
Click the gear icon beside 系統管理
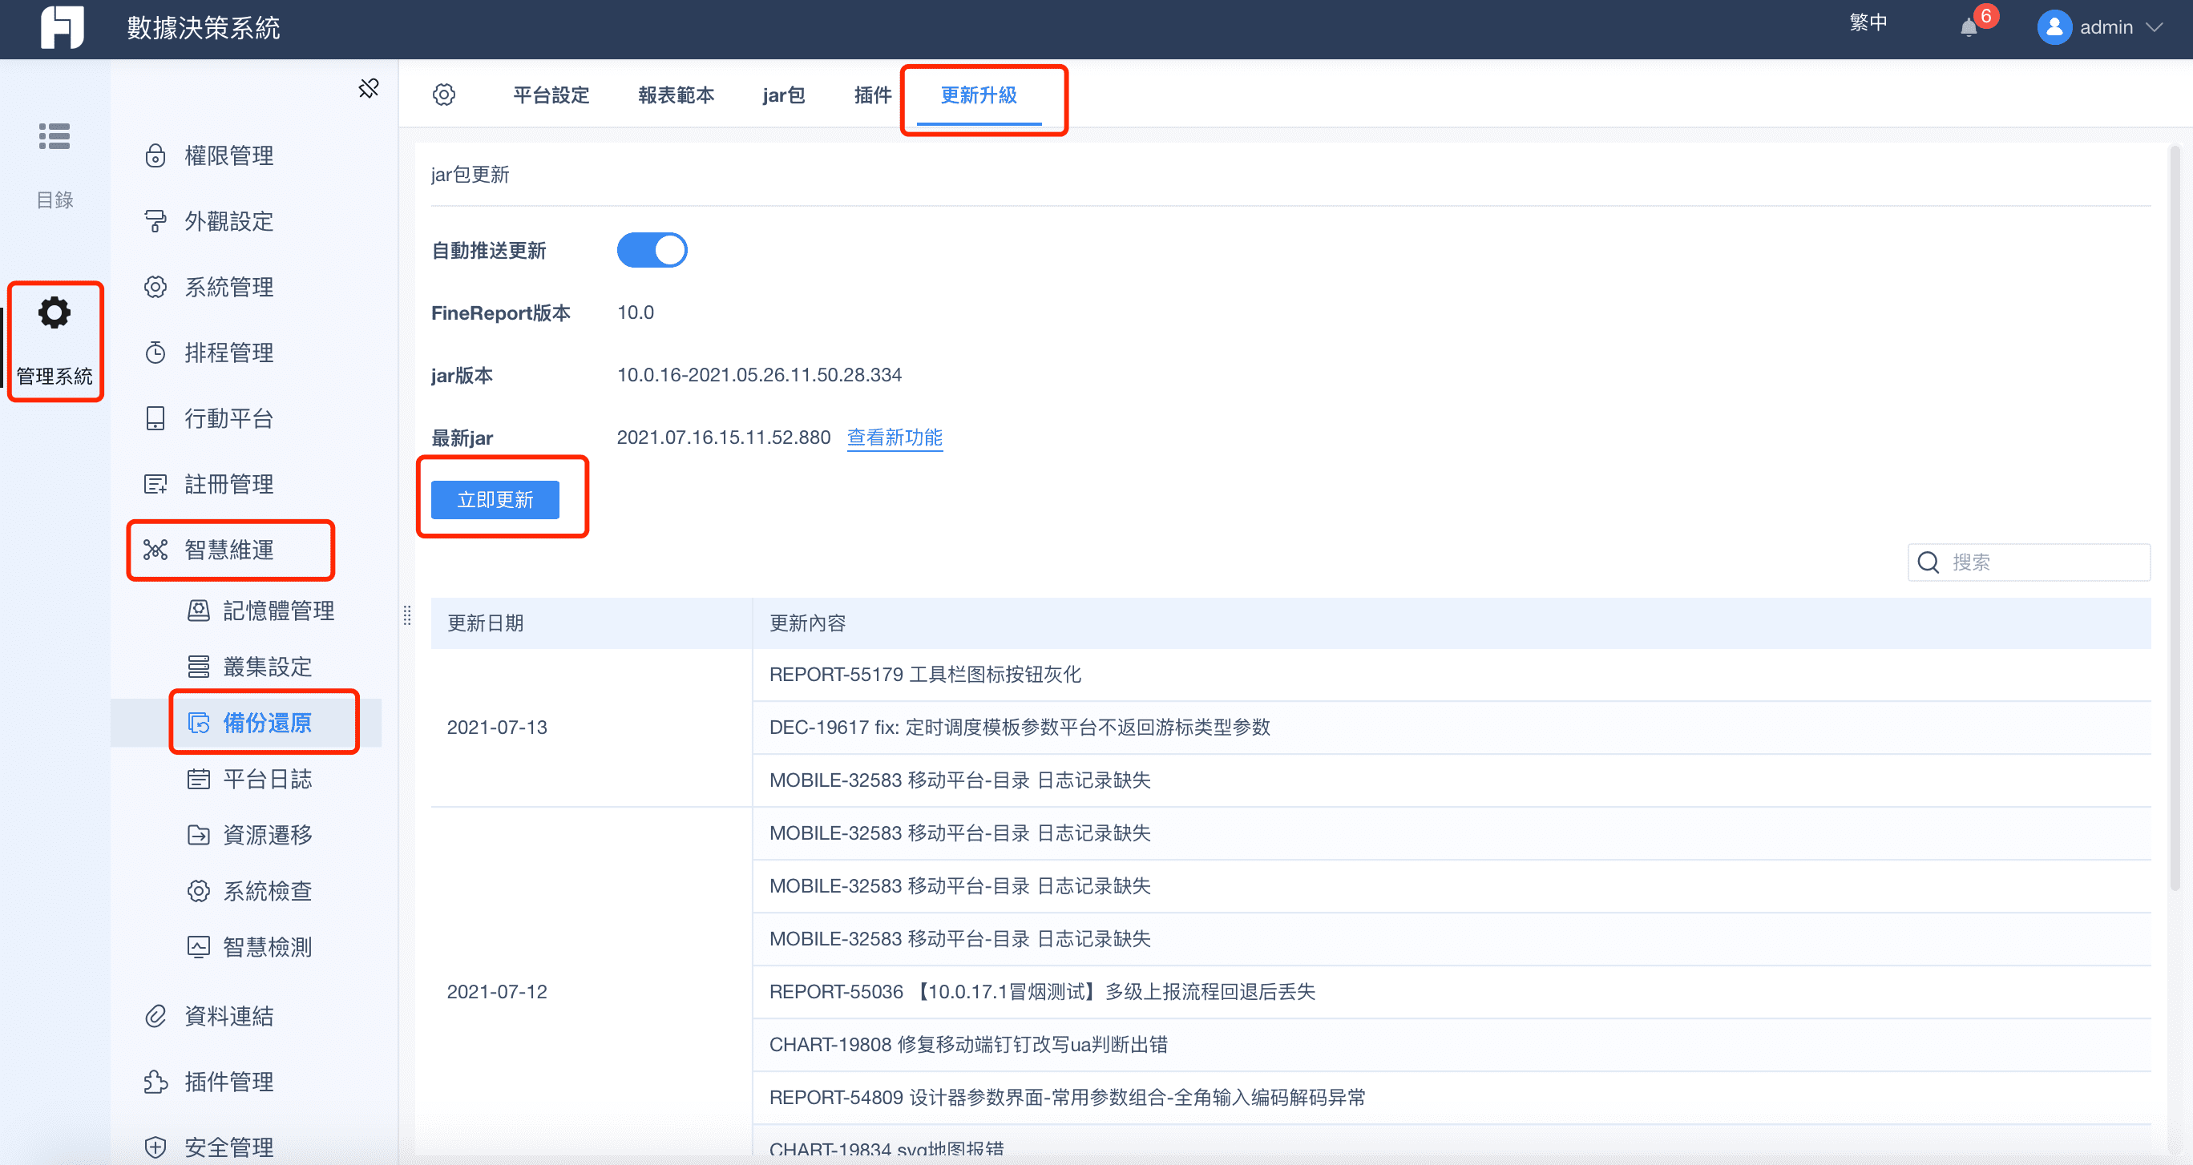[x=155, y=287]
